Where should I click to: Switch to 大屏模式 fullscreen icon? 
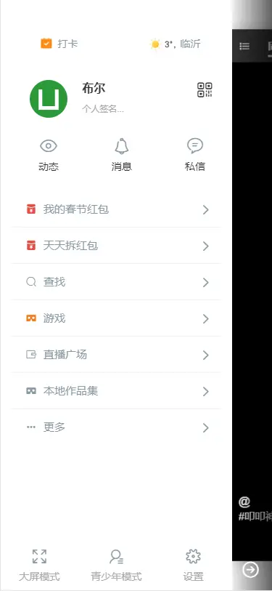tap(39, 556)
